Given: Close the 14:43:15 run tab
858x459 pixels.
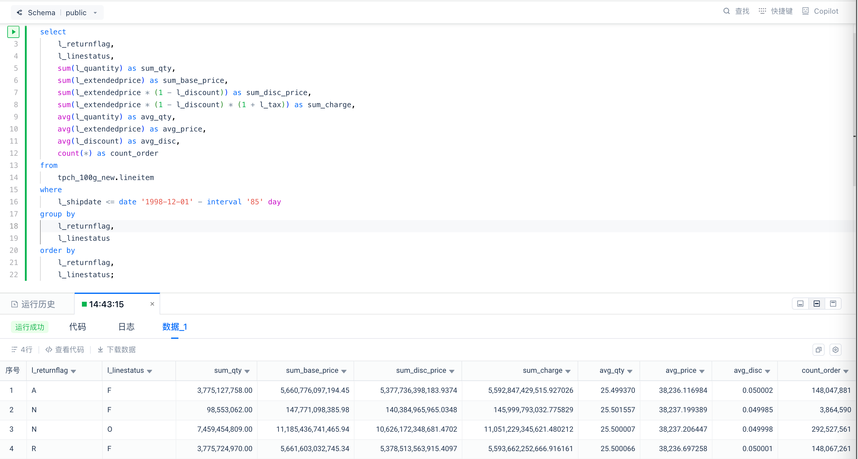Looking at the screenshot, I should pyautogui.click(x=152, y=304).
